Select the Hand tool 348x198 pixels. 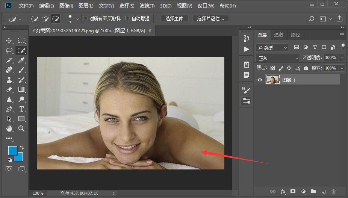pyautogui.click(x=9, y=128)
